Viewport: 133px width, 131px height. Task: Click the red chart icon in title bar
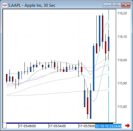(x=5, y=5)
